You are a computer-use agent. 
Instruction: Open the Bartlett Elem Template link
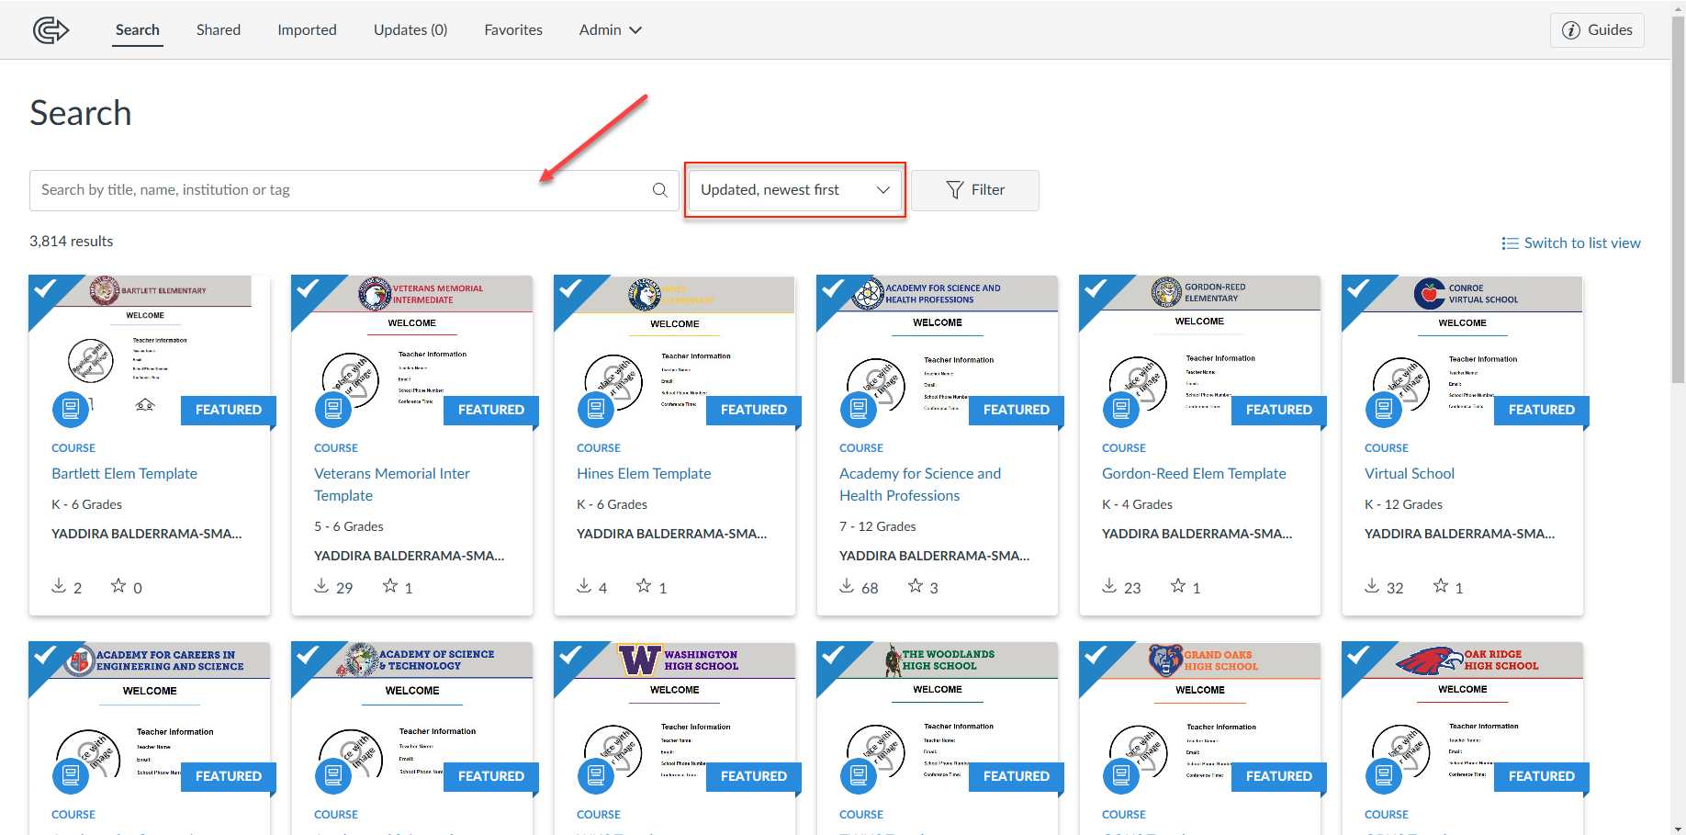(x=124, y=474)
